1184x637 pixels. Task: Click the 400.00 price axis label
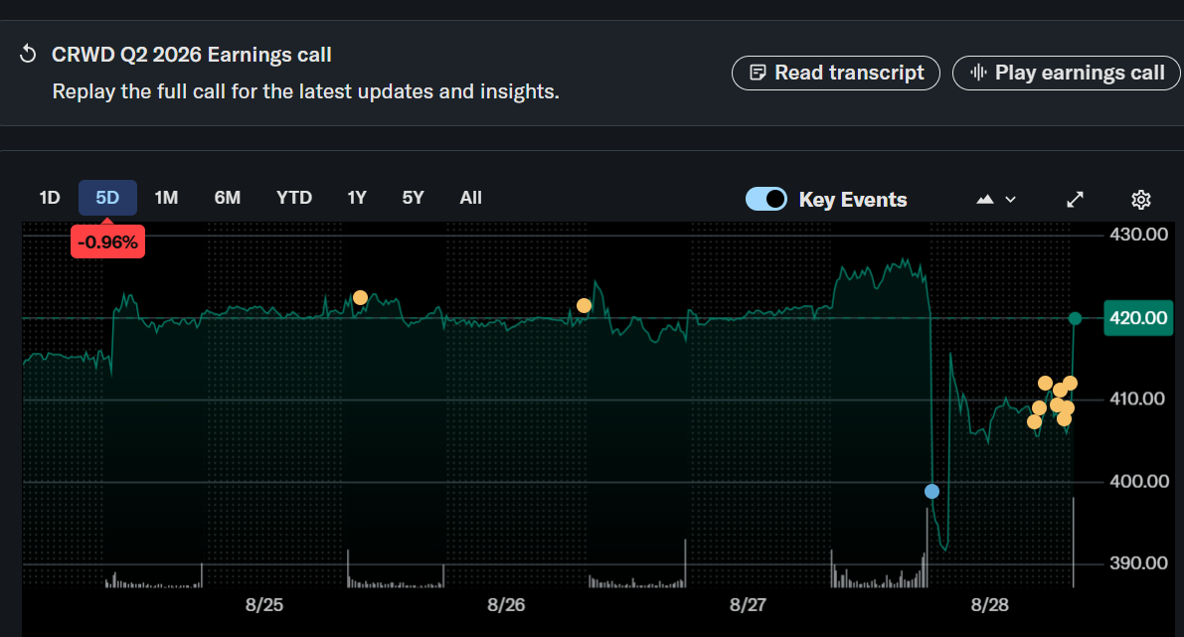pyautogui.click(x=1138, y=482)
